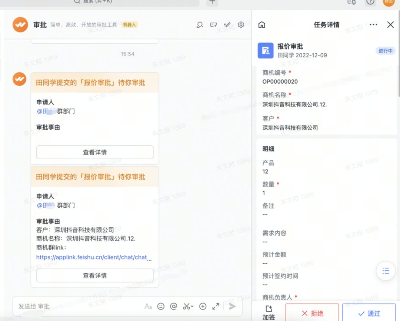This screenshot has height=321, width=400.
Task: Open the chat settings gear icon
Action: pos(241,25)
